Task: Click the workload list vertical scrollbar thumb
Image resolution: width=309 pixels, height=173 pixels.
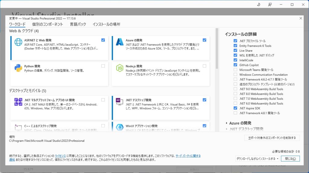Action: coord(217,48)
